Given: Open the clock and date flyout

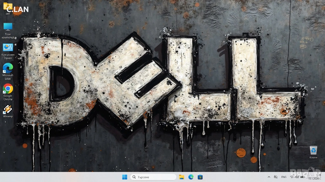Looking at the screenshot, I should pyautogui.click(x=317, y=177).
